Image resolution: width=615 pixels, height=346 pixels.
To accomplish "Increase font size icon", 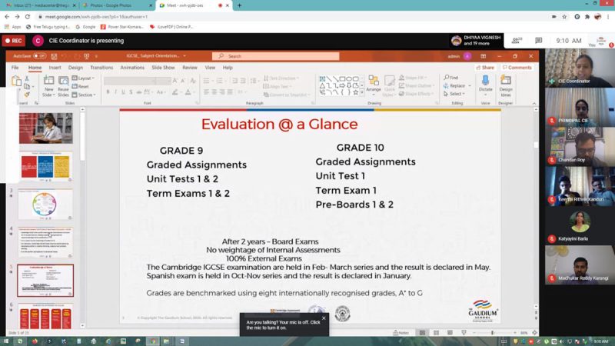I will tap(175, 81).
